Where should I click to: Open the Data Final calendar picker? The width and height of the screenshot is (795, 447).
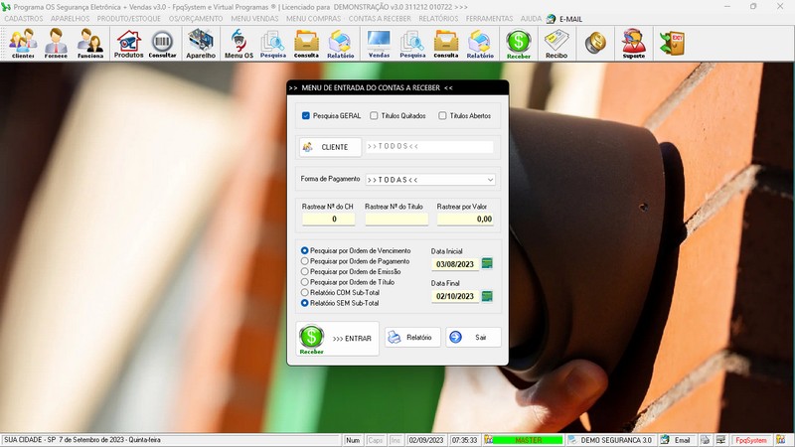487,296
